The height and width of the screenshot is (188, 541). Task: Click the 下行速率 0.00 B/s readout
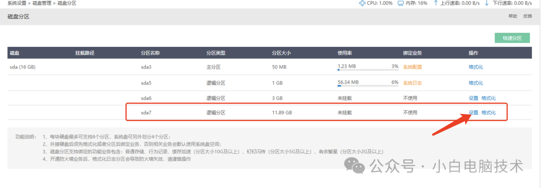512,3
